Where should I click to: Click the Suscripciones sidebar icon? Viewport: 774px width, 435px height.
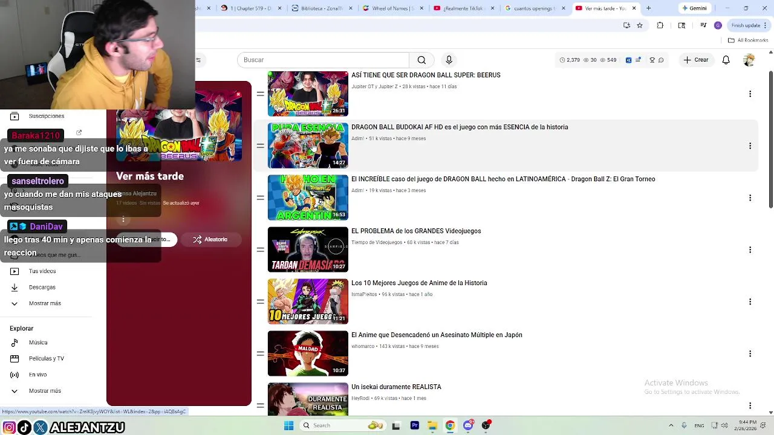pyautogui.click(x=15, y=116)
